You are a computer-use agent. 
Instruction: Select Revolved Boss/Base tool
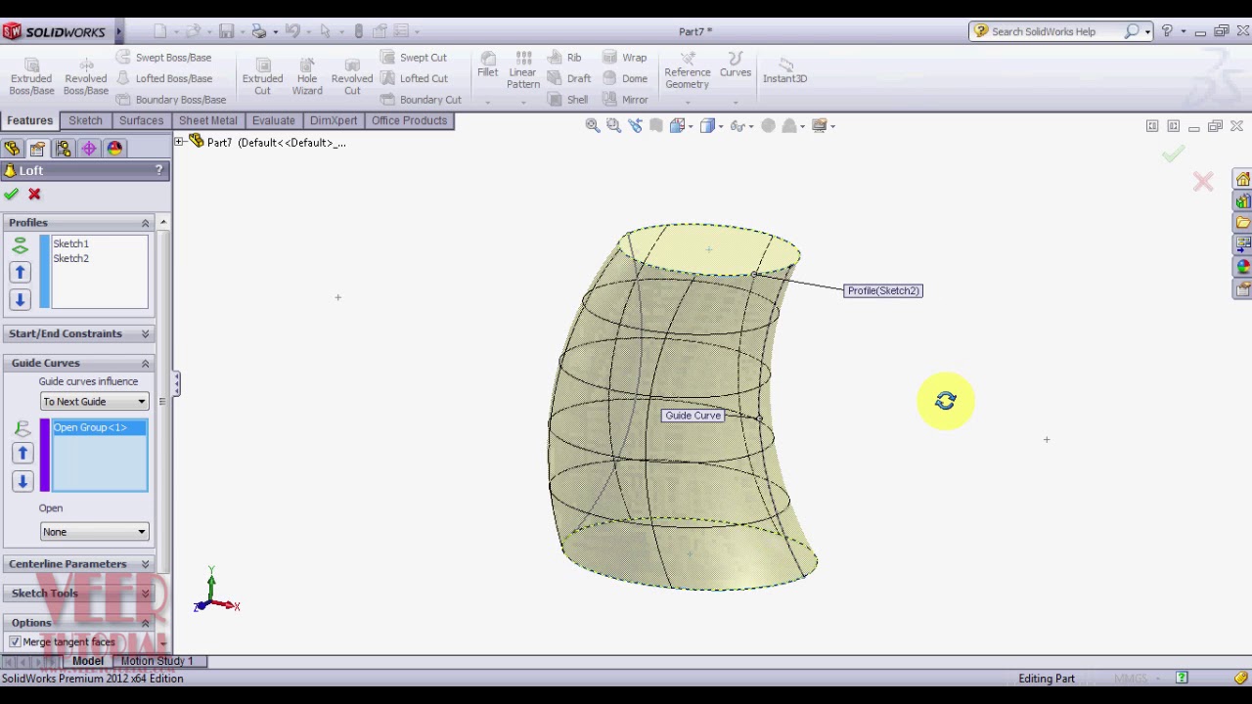[x=86, y=76]
